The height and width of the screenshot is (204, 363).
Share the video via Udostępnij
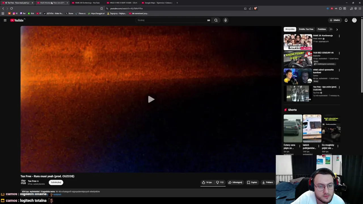pyautogui.click(x=235, y=182)
